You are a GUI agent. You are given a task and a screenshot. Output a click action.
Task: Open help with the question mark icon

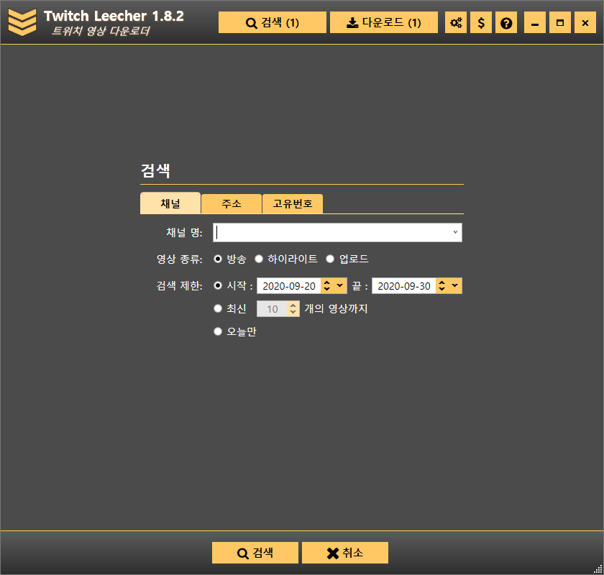click(x=506, y=22)
